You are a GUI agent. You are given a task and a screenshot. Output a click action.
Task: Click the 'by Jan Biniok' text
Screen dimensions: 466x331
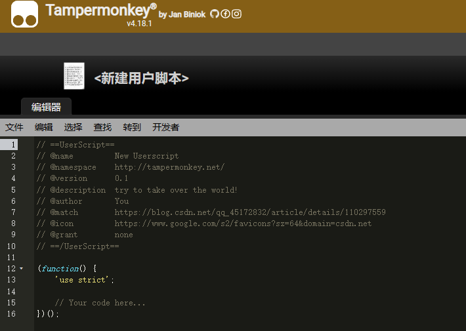tap(182, 14)
